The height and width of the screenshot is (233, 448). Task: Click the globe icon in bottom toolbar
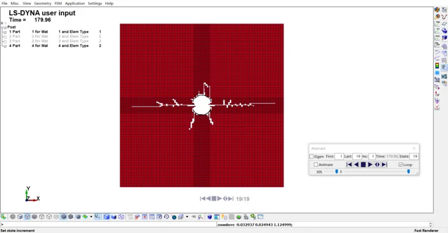[174, 217]
